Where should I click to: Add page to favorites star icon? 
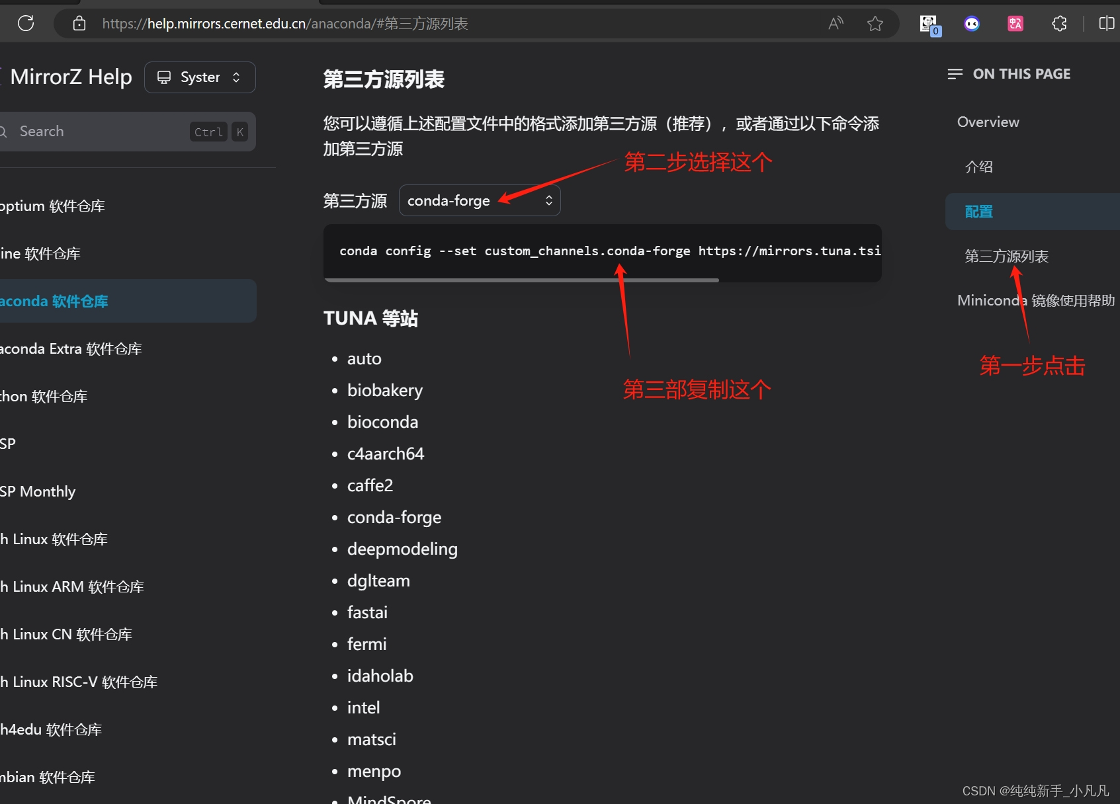click(x=875, y=24)
